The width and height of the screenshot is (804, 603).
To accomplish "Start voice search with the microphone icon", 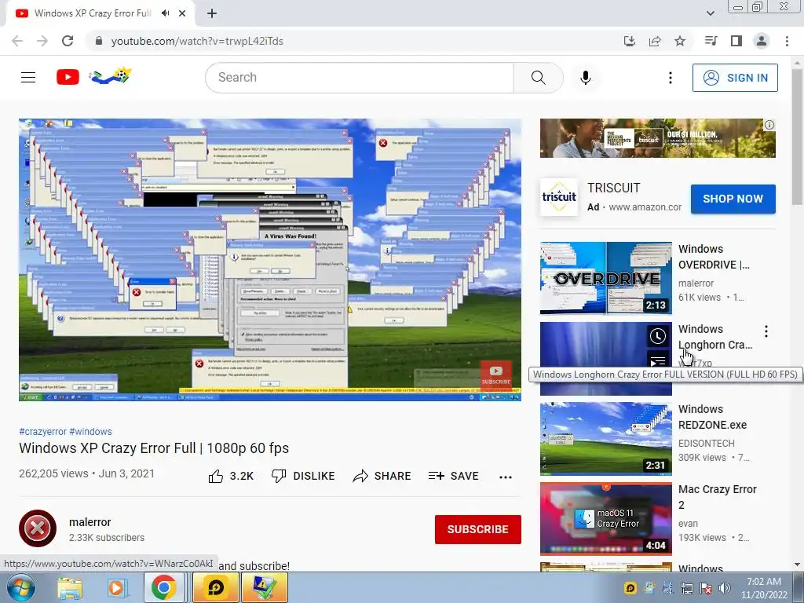I will [x=586, y=78].
